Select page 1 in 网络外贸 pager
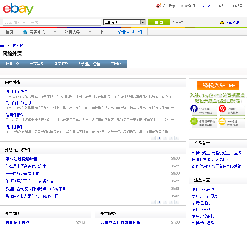The image size is (247, 225). pyautogui.click(x=159, y=138)
